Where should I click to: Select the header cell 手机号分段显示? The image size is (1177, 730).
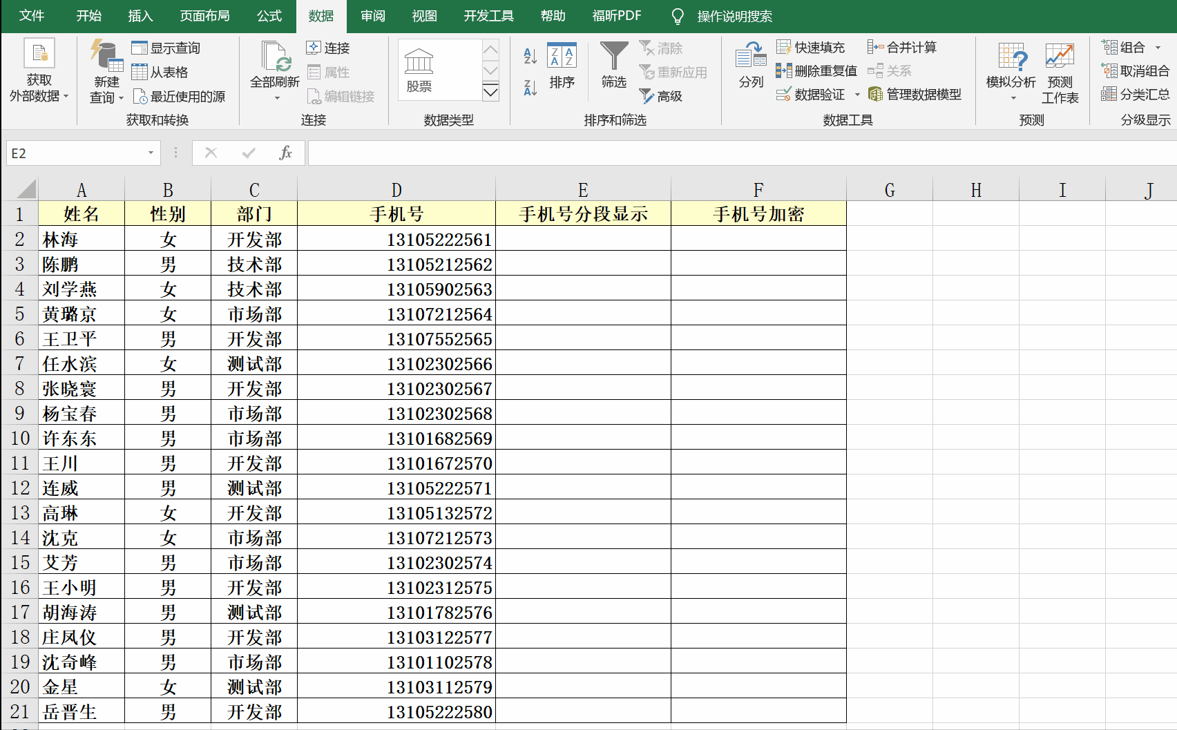coord(583,214)
